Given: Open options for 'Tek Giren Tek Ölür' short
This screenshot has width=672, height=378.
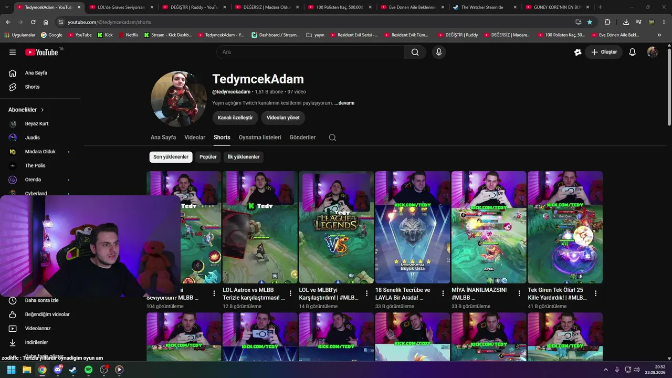Looking at the screenshot, I should click(x=595, y=293).
